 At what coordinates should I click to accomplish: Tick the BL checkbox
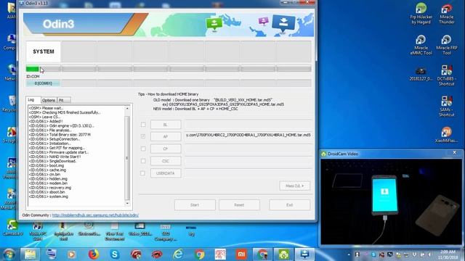pyautogui.click(x=143, y=125)
